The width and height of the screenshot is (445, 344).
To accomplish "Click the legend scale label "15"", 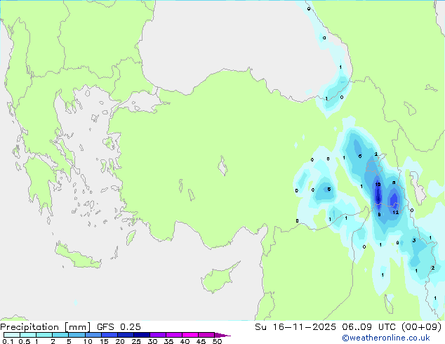I will pos(104,341).
